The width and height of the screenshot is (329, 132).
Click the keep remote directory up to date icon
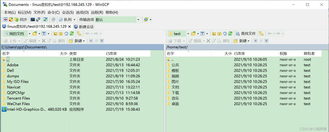(x=45, y=20)
